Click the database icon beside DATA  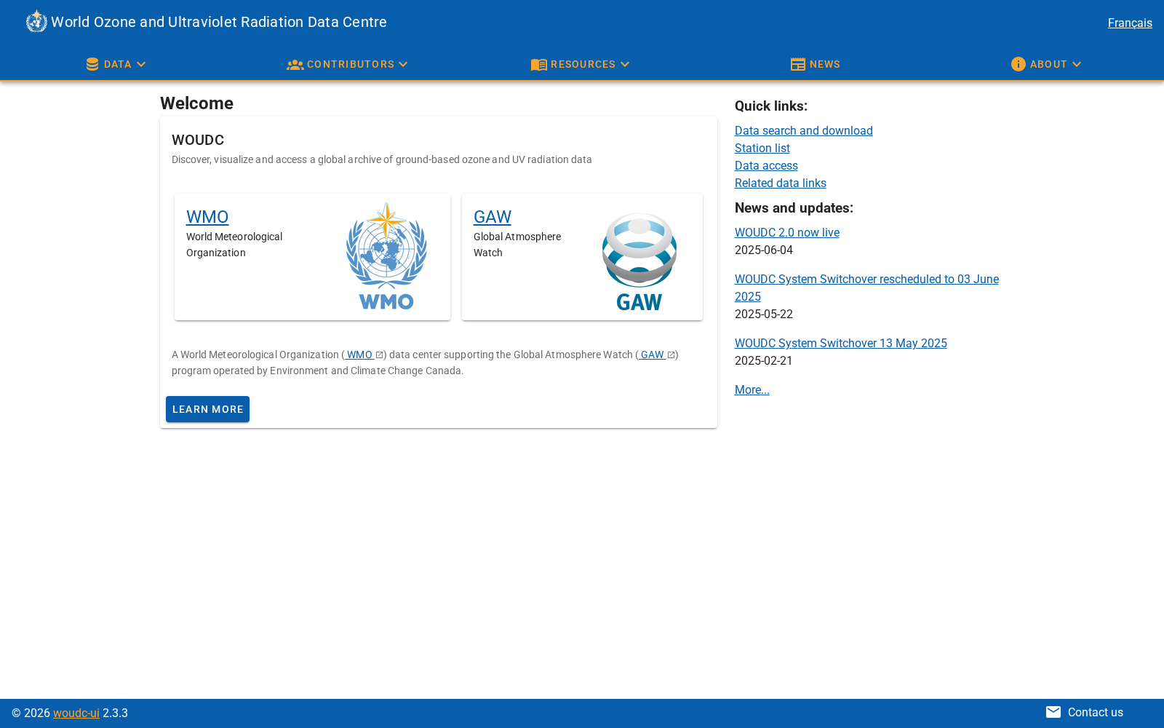tap(92, 64)
